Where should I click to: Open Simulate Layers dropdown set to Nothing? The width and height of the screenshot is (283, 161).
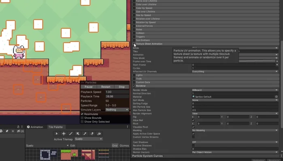click(x=117, y=109)
